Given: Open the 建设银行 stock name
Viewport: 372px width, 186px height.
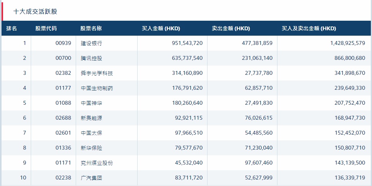Looking at the screenshot, I should pos(91,43).
